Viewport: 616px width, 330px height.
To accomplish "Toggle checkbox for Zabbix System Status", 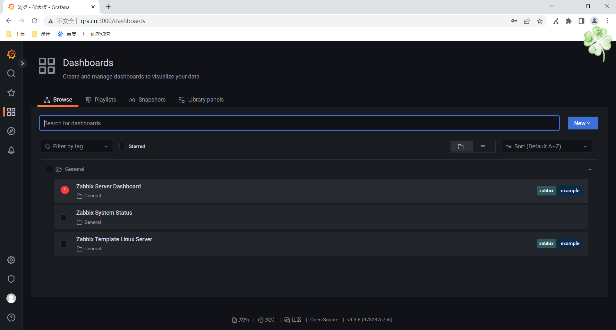I will coord(64,218).
